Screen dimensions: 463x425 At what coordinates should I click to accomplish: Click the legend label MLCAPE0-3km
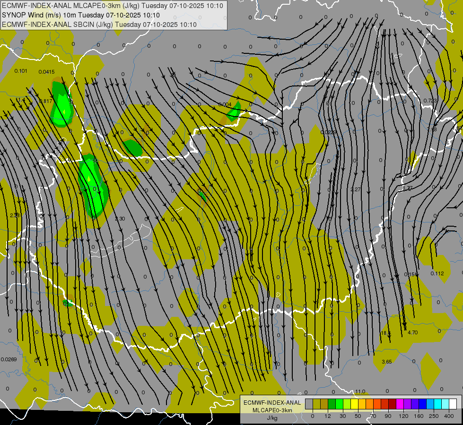click(x=272, y=410)
